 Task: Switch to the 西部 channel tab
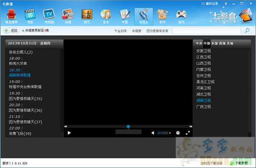pyautogui.click(x=222, y=43)
